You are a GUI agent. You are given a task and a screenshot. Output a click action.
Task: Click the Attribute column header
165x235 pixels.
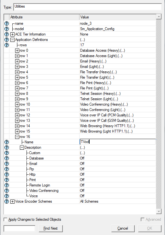(x=44, y=17)
